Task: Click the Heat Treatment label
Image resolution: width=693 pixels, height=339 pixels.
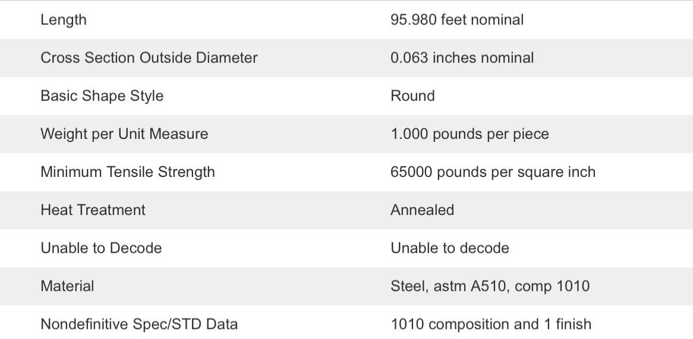Action: pyautogui.click(x=93, y=210)
